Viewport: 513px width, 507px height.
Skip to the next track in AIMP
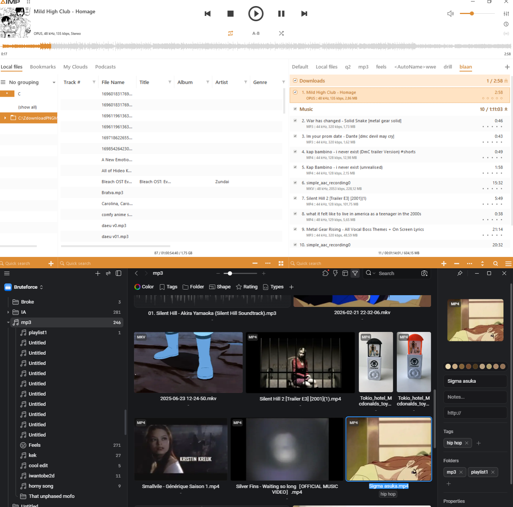[x=304, y=14]
